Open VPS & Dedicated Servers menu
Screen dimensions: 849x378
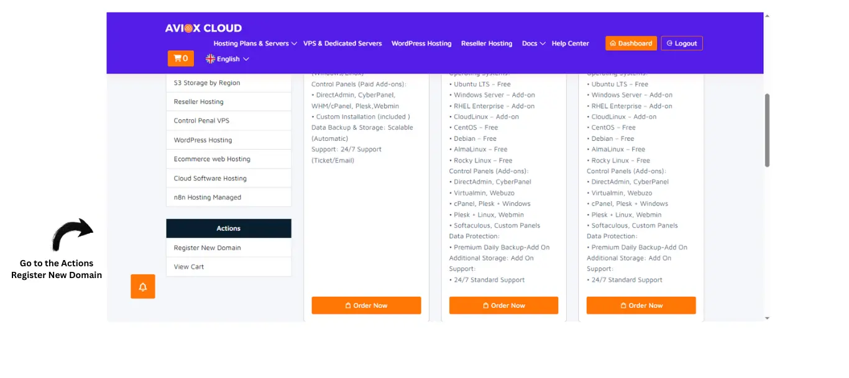click(342, 43)
